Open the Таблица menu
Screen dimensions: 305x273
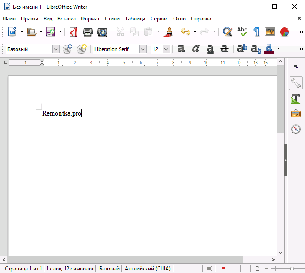coord(135,19)
